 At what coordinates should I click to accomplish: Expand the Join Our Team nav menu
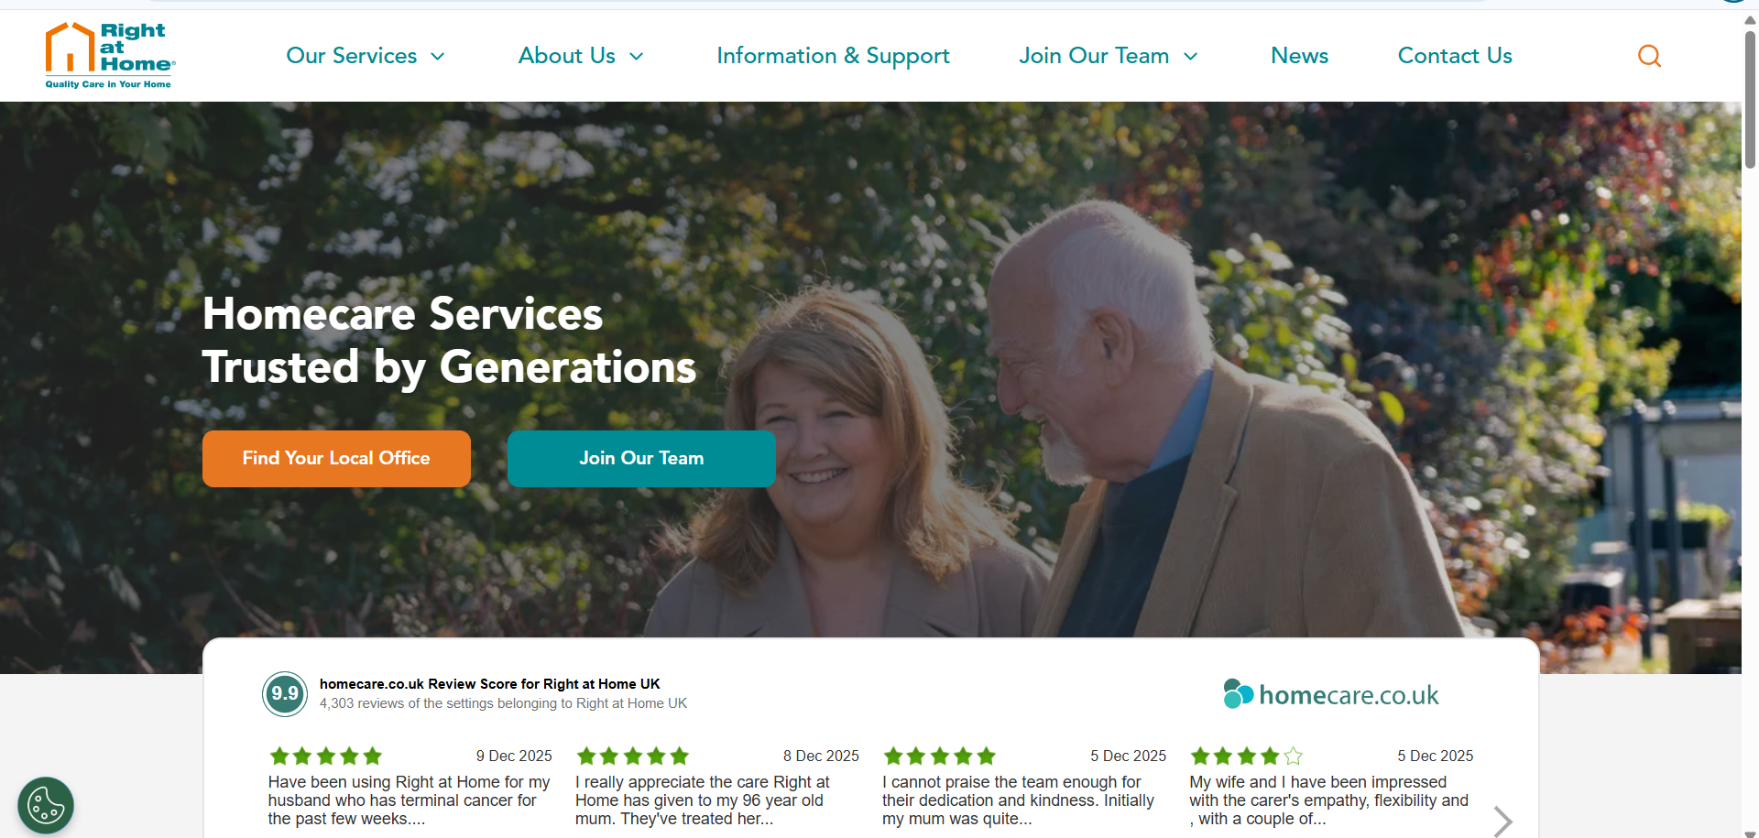pyautogui.click(x=1109, y=56)
